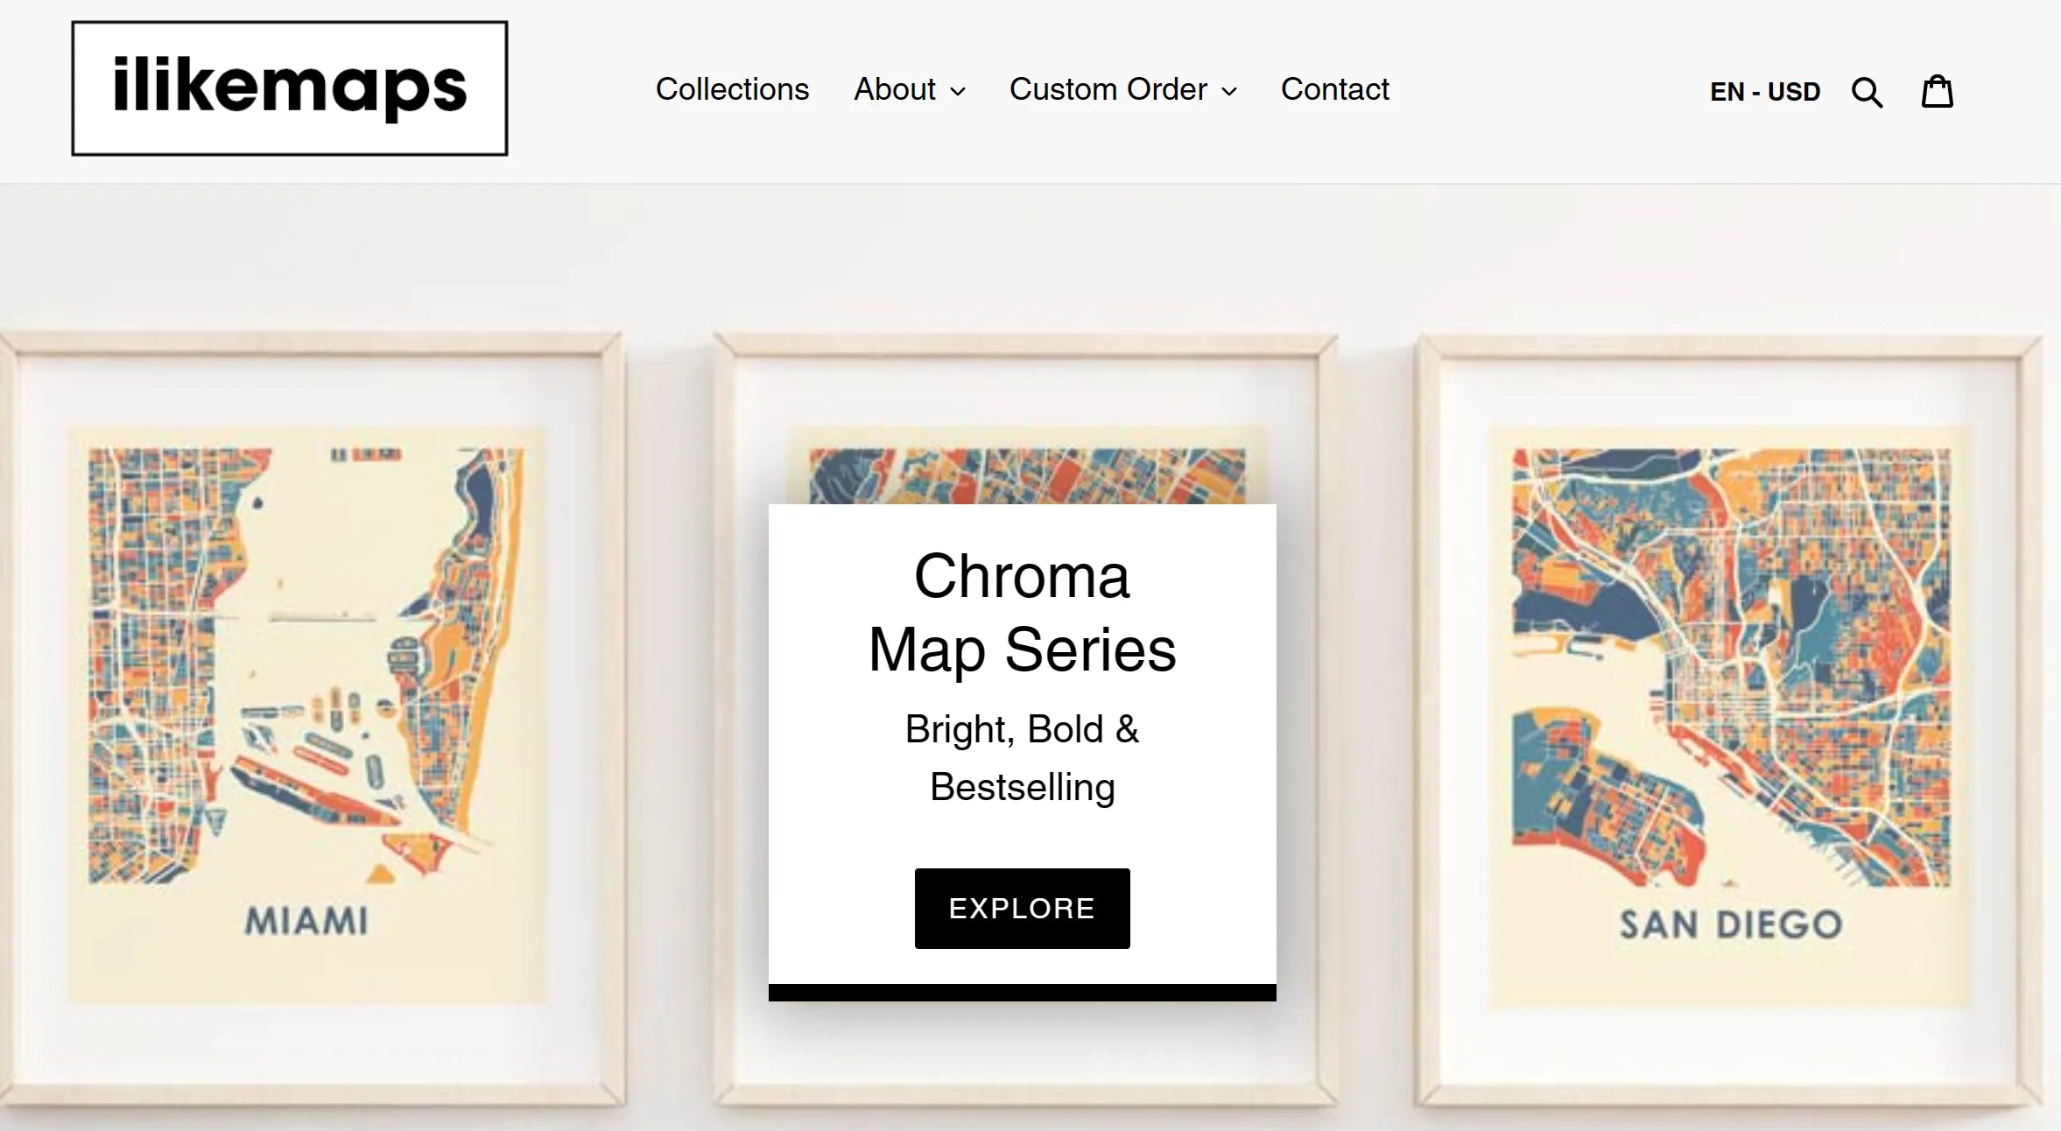Click the EXPLORE button

click(x=1021, y=909)
